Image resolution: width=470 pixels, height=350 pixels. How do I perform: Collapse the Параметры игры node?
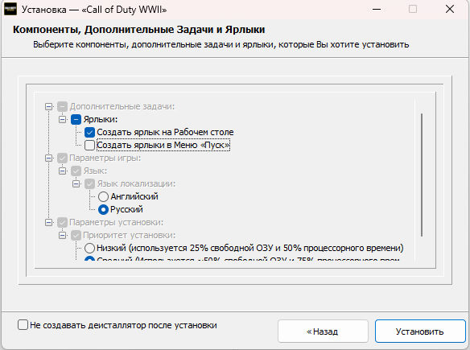[x=48, y=159]
